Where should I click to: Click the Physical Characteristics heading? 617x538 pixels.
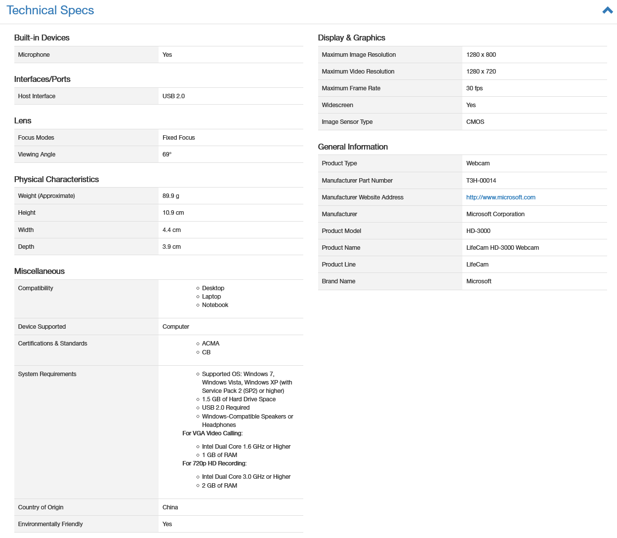(x=56, y=180)
